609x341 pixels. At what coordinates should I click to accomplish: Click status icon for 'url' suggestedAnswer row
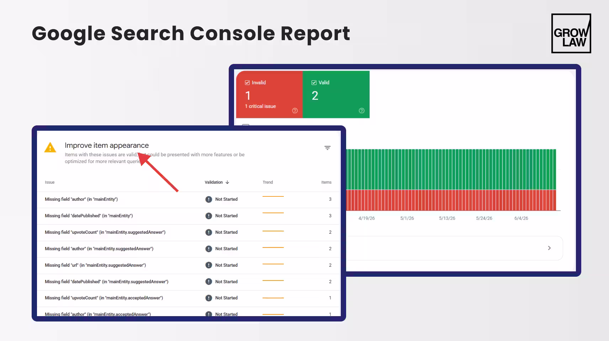(x=209, y=265)
